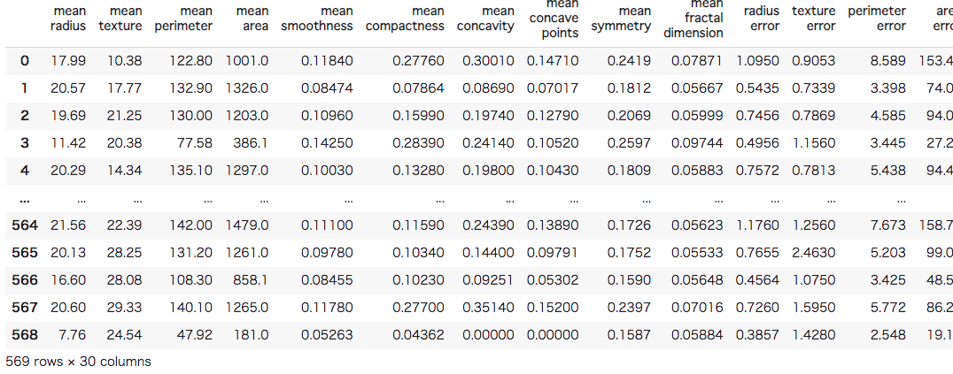Click row index 564 label
This screenshot has width=953, height=374.
25,225
